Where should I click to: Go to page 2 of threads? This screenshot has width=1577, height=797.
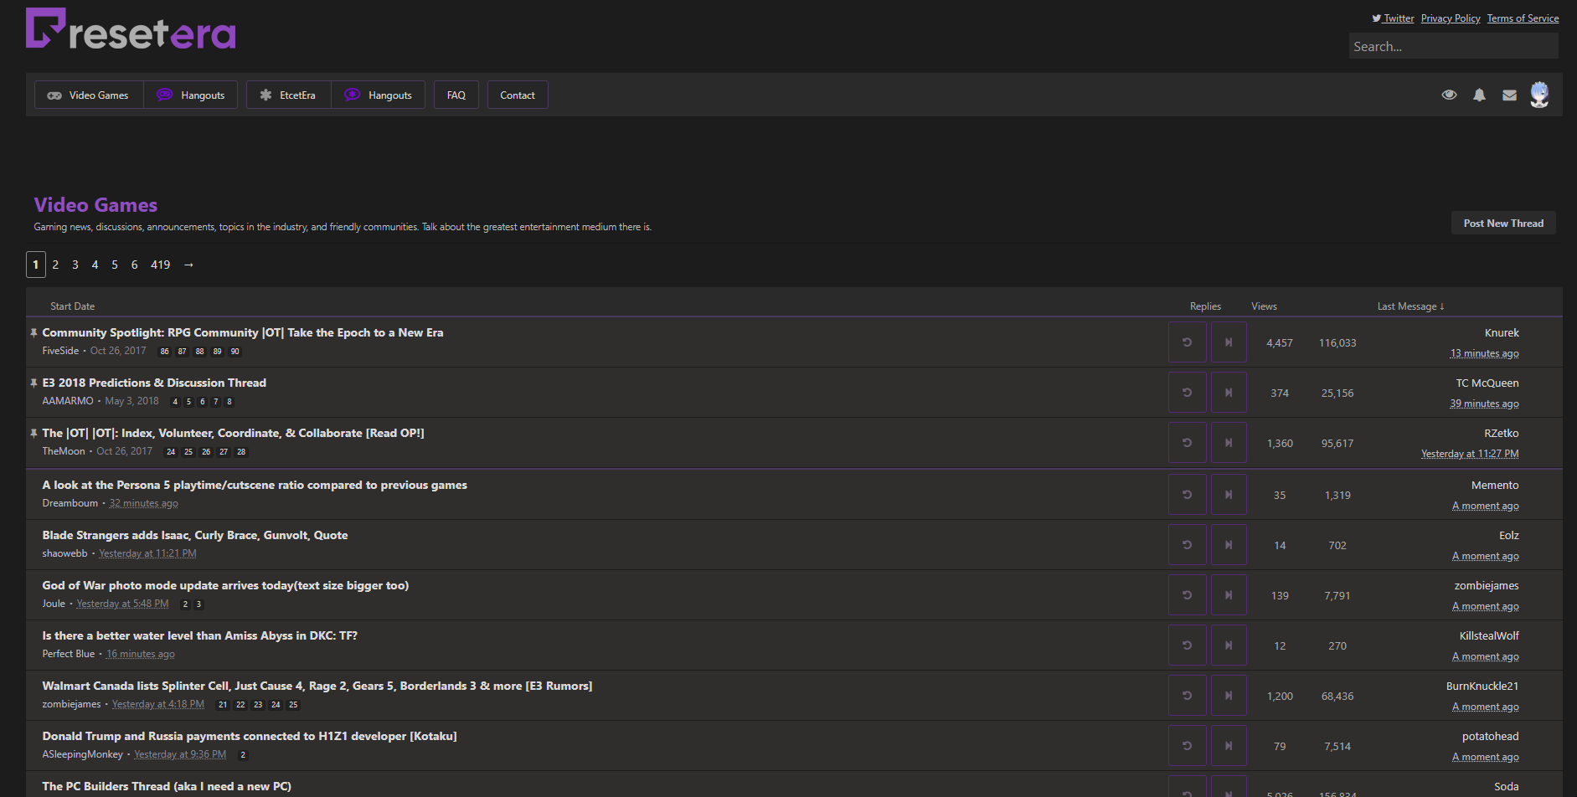pyautogui.click(x=55, y=265)
